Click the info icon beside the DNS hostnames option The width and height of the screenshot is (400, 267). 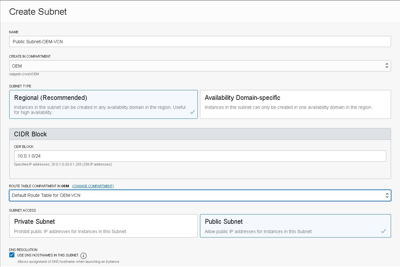pos(84,255)
